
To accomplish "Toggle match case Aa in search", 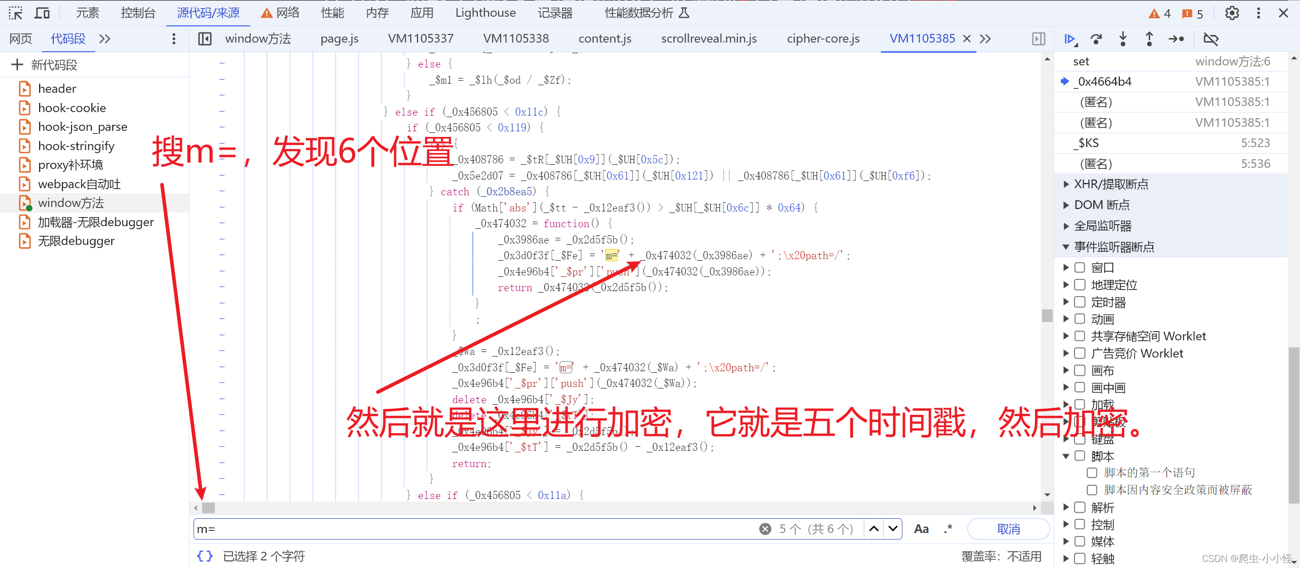I will pos(921,529).
